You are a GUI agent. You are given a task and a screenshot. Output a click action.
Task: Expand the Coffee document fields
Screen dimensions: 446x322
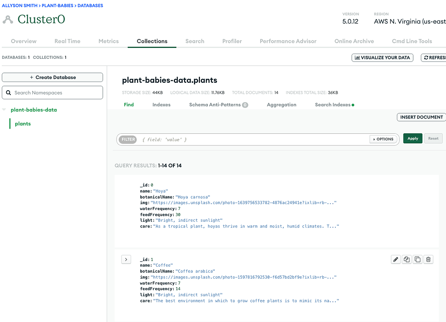point(126,259)
